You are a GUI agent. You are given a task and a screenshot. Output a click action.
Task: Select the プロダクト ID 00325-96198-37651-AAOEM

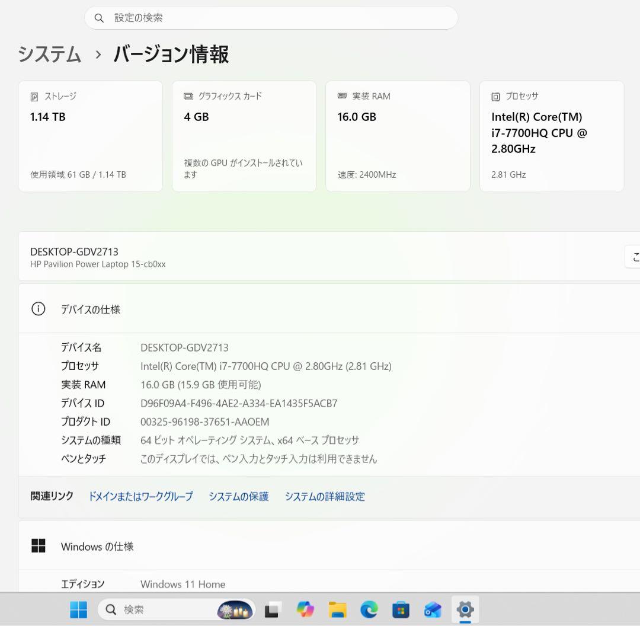pyautogui.click(x=205, y=422)
